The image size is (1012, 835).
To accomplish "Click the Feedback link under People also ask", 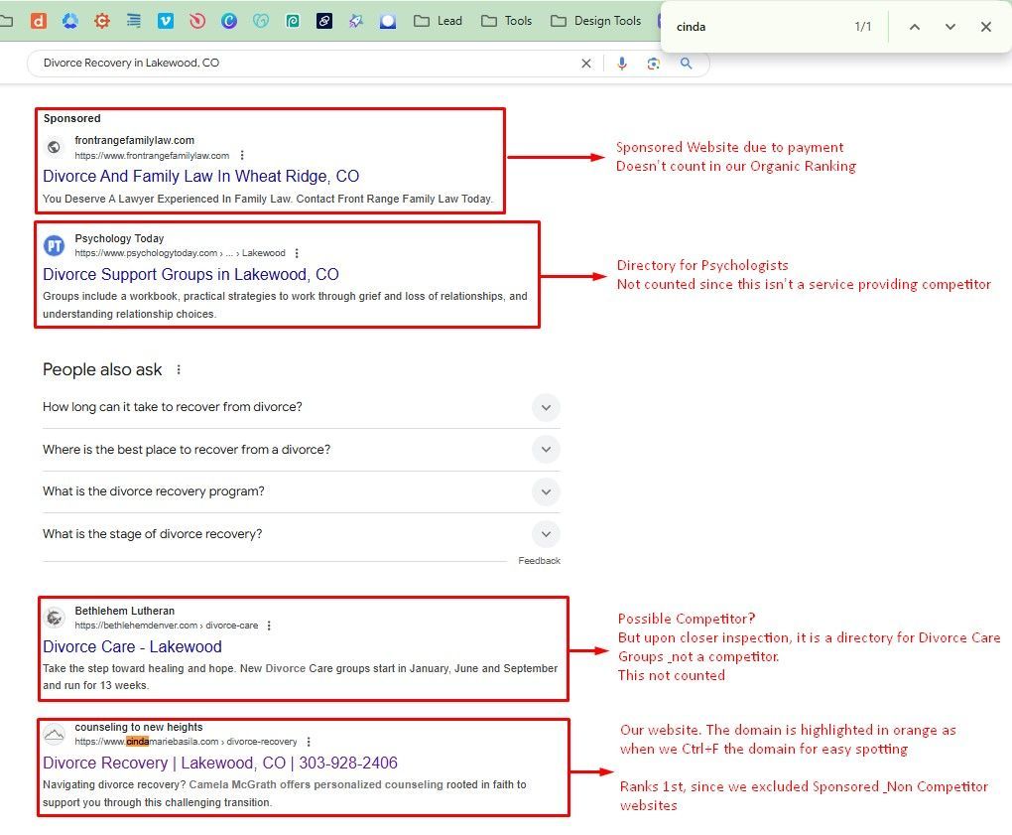I will click(x=539, y=561).
